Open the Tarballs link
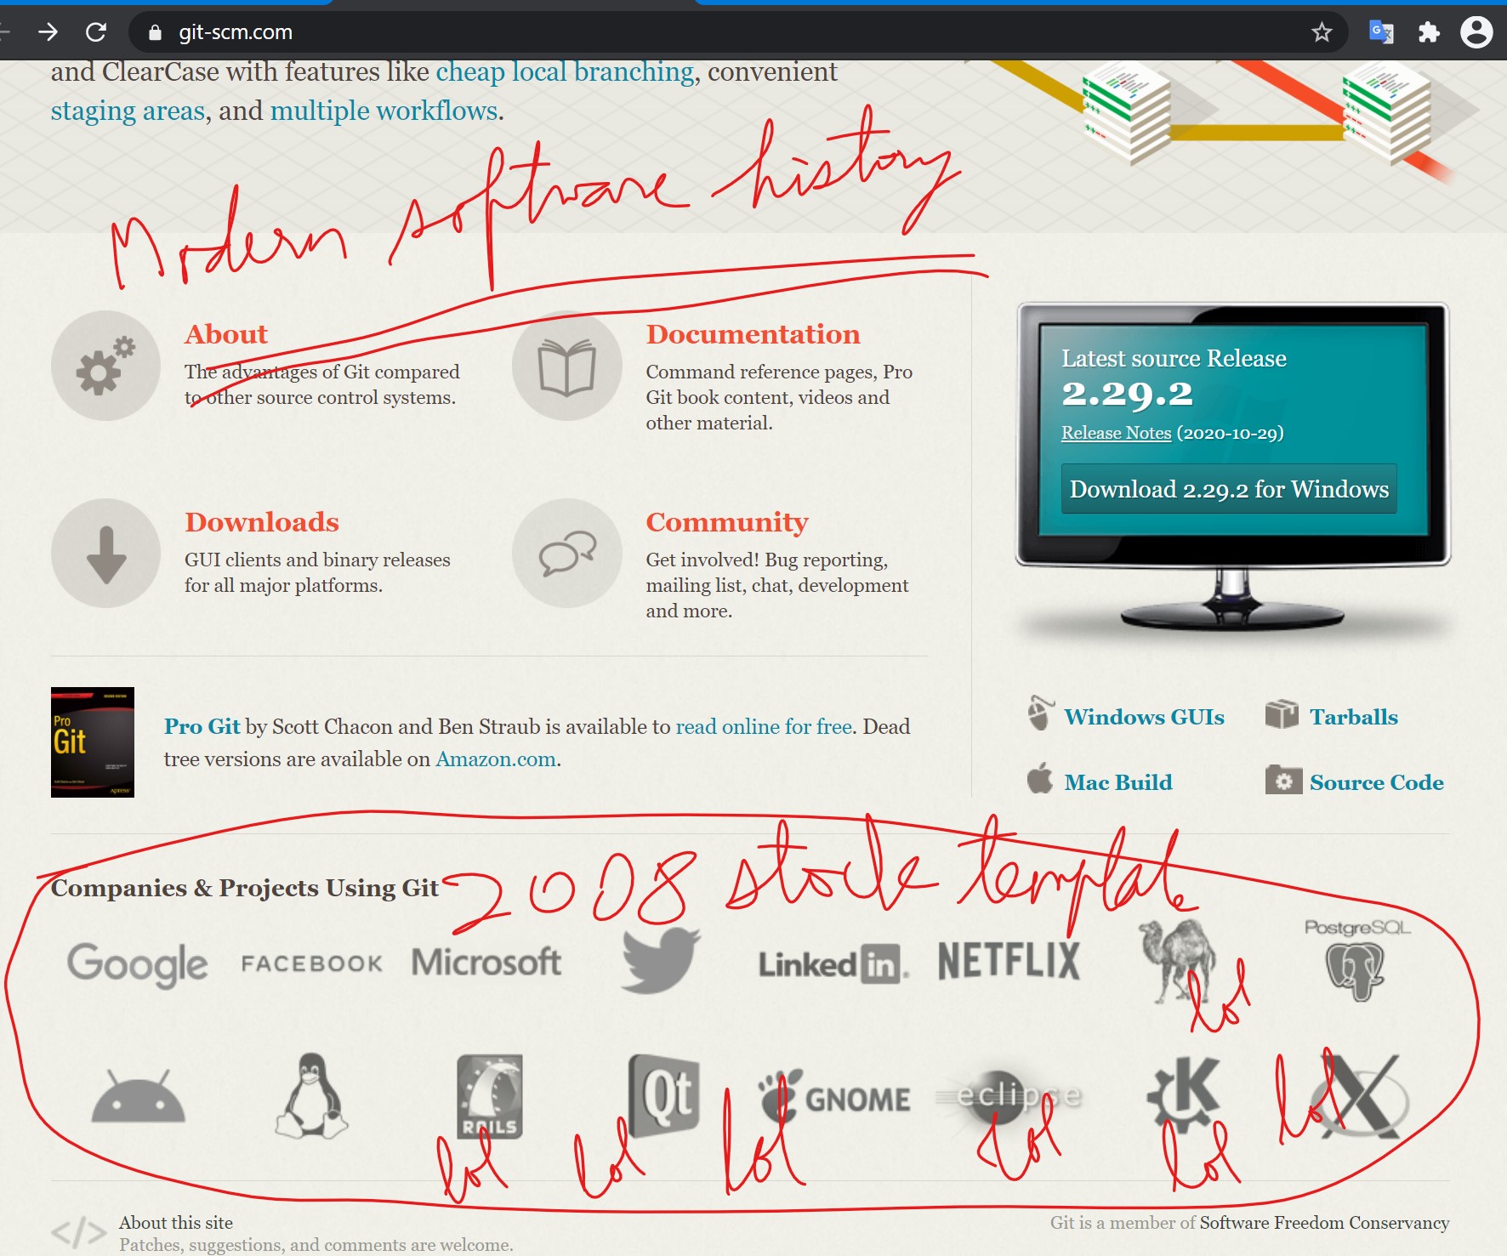The width and height of the screenshot is (1507, 1256). [1353, 717]
